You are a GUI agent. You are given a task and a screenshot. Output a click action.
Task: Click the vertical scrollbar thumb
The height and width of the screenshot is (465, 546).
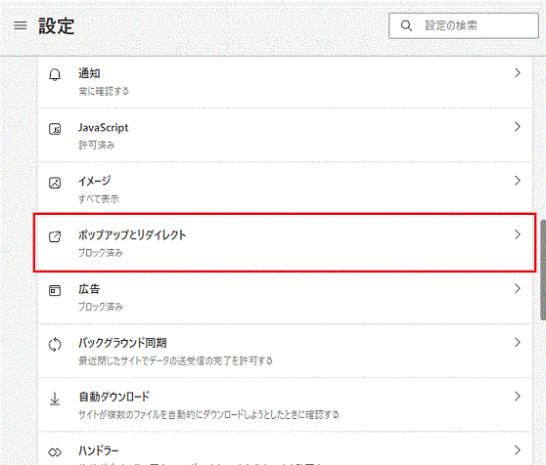pyautogui.click(x=543, y=270)
